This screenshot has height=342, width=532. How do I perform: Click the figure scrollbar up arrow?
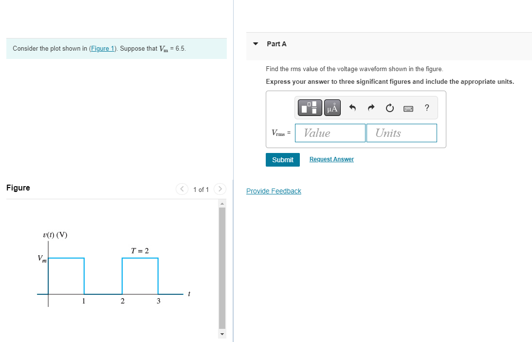coord(222,205)
